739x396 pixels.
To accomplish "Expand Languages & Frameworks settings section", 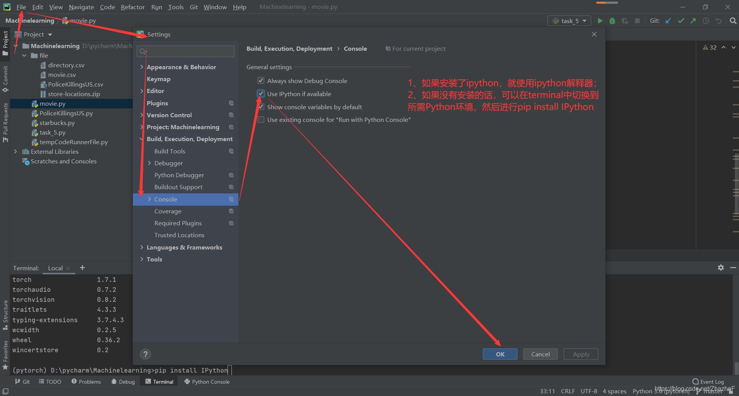I will tap(142, 247).
